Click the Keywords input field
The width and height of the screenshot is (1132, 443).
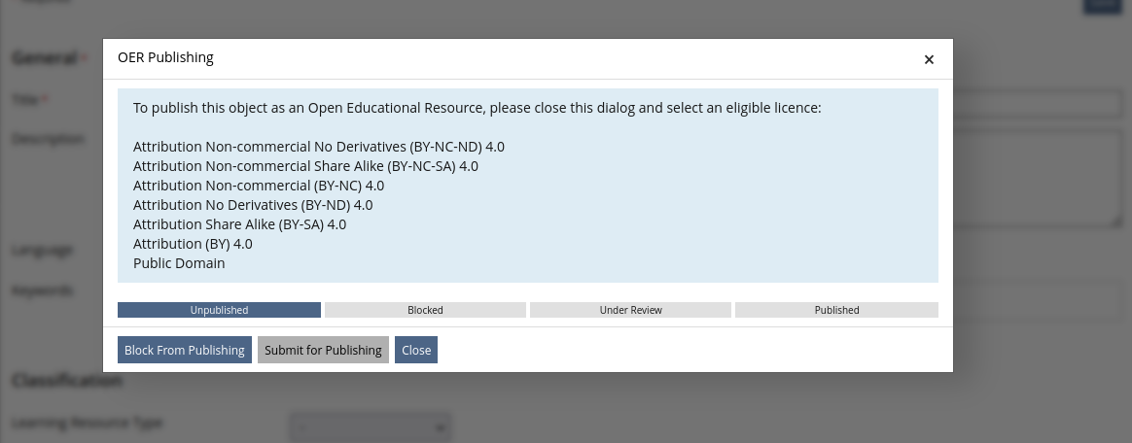tap(1038, 301)
